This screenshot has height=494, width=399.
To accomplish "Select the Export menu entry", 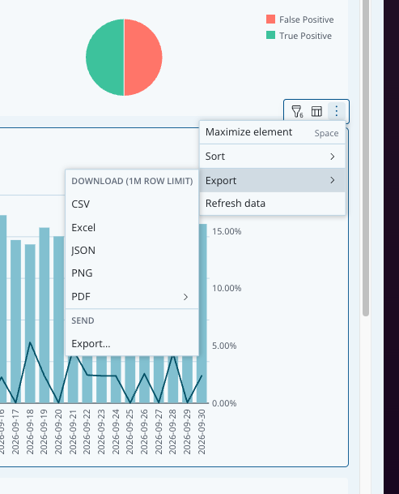I will click(x=272, y=180).
